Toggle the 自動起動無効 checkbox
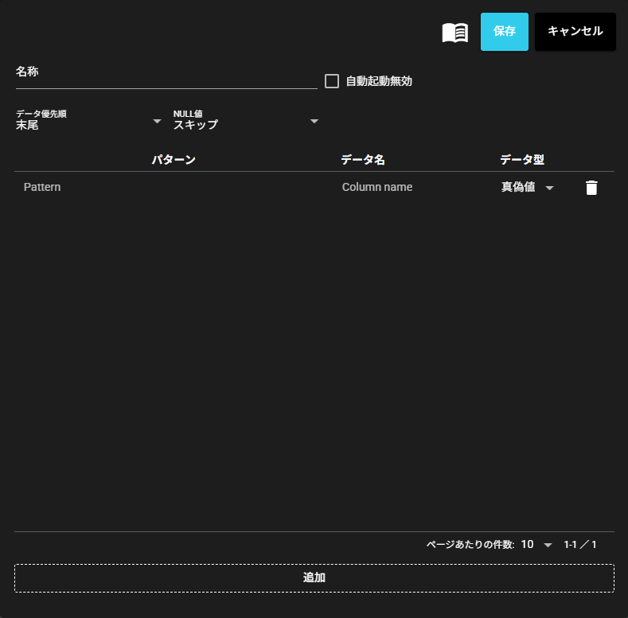The image size is (628, 618). [332, 81]
